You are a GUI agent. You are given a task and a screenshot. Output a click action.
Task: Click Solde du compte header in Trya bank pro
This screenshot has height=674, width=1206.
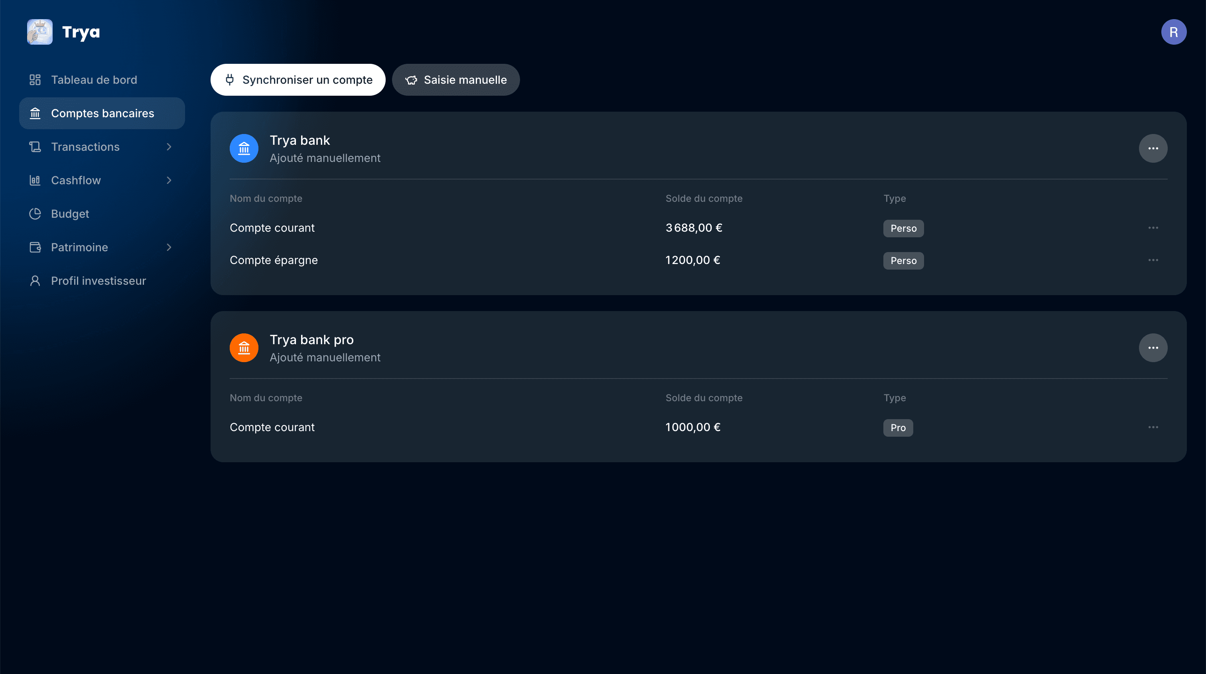(703, 398)
